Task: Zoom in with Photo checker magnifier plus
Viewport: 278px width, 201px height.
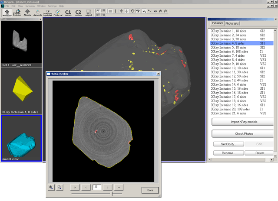Action: coord(52,187)
